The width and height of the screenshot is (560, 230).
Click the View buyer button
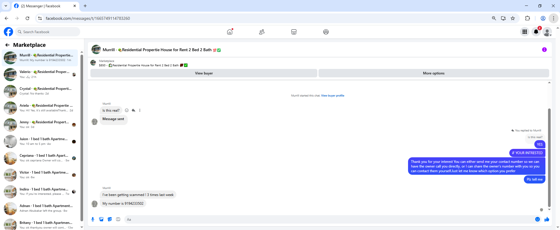tap(204, 73)
